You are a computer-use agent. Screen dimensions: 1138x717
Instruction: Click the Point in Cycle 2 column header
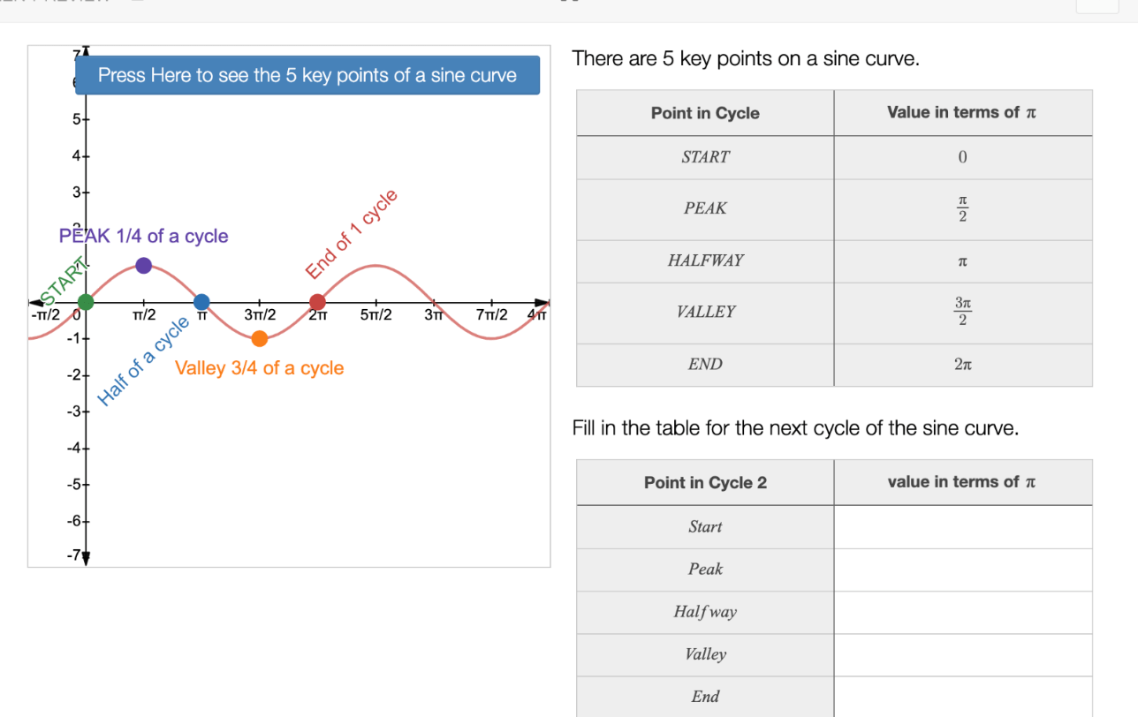coord(704,482)
